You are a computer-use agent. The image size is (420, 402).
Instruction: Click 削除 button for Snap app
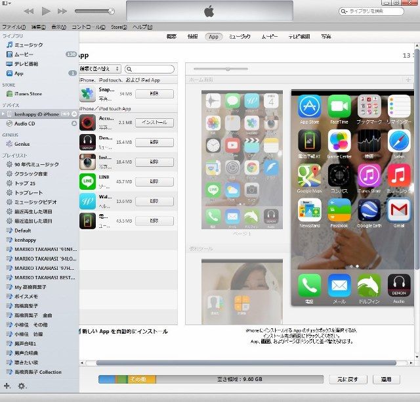155,94
